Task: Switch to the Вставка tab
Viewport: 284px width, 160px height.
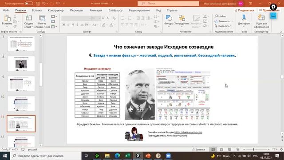Action: 37,10
